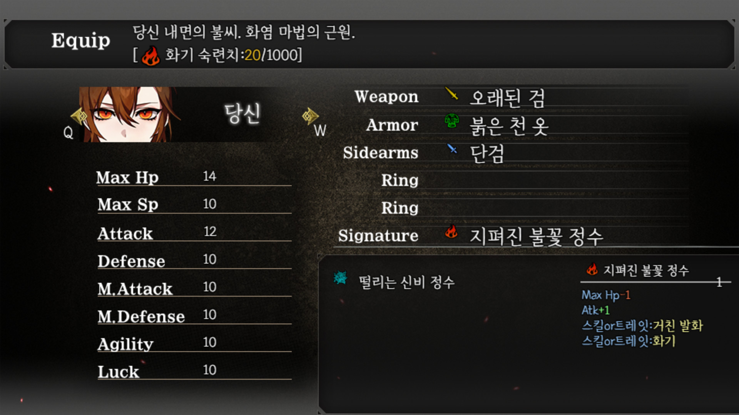Click the character portrait

[126, 115]
